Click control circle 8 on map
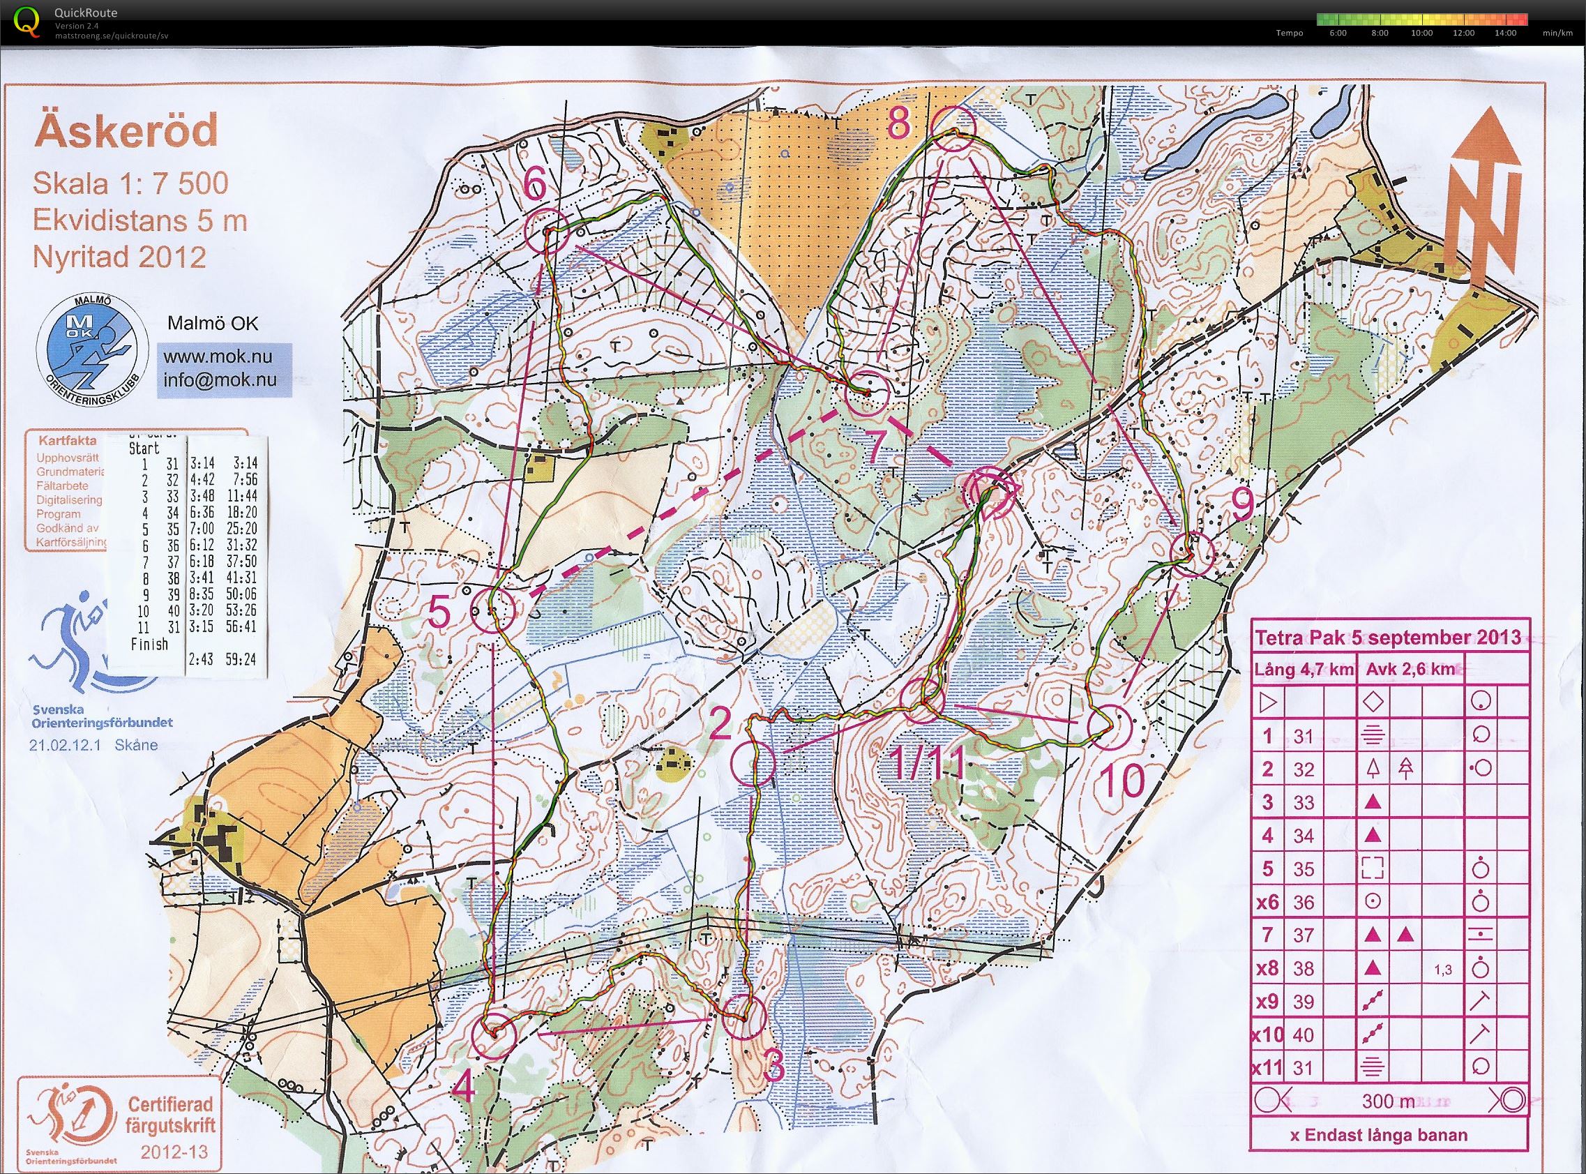This screenshot has width=1586, height=1174. point(953,129)
